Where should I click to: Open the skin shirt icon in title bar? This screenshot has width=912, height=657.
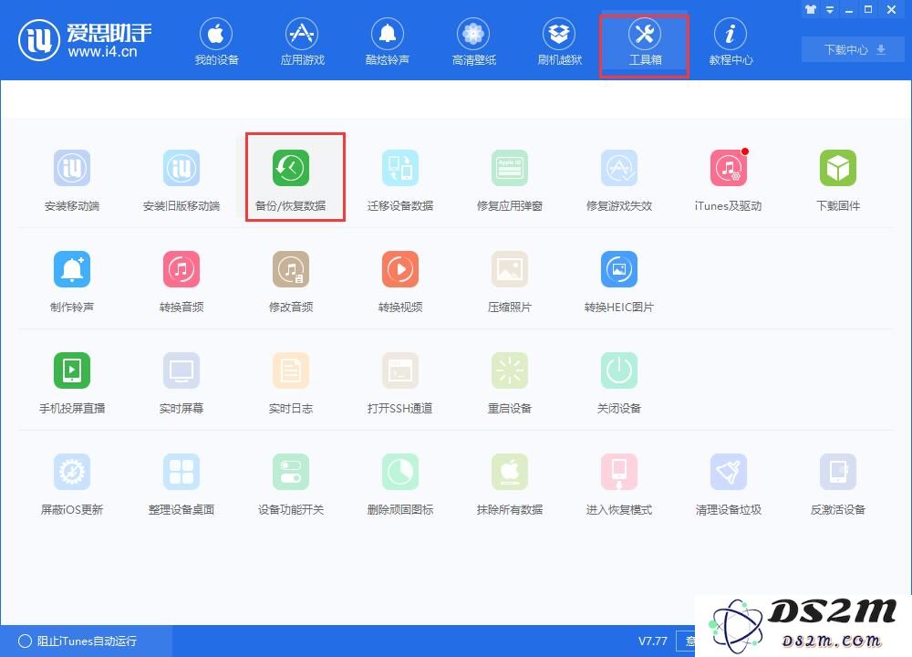[x=811, y=9]
